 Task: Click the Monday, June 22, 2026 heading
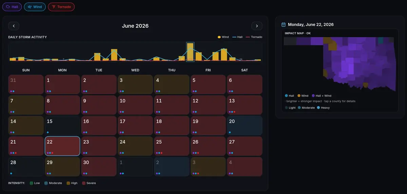pos(311,24)
